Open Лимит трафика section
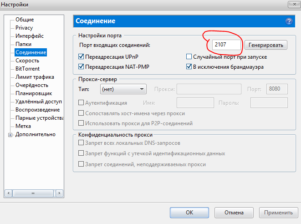 (35, 77)
